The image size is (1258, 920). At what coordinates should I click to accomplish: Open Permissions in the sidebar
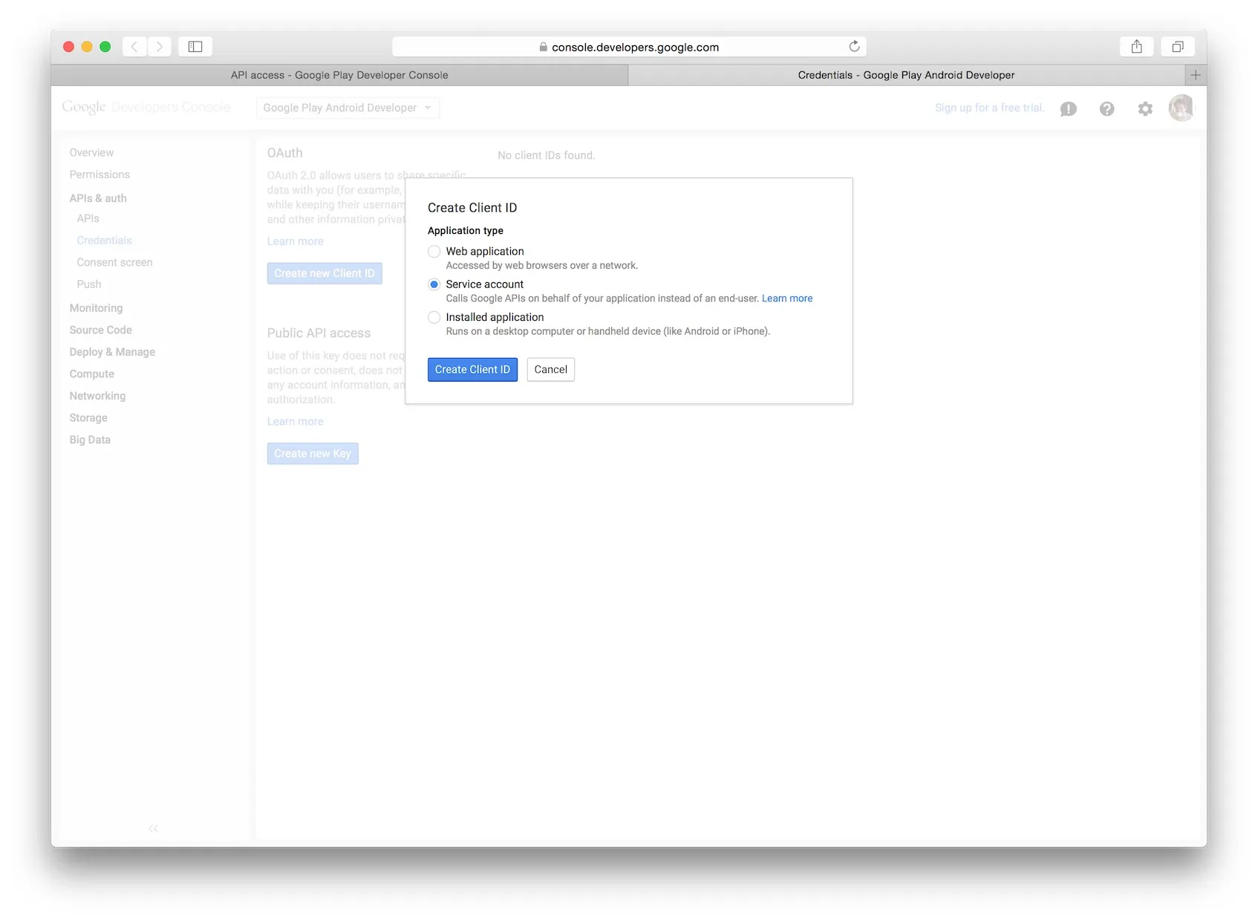click(100, 174)
